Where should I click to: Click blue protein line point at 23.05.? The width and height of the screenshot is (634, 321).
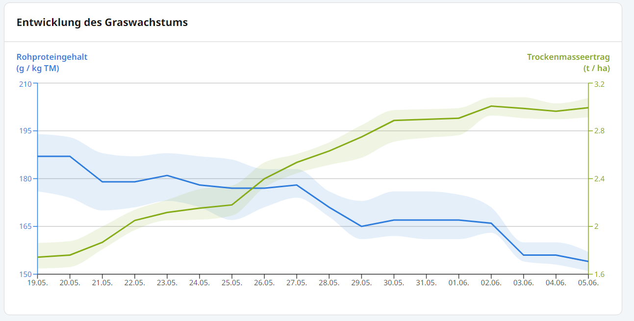coord(167,175)
